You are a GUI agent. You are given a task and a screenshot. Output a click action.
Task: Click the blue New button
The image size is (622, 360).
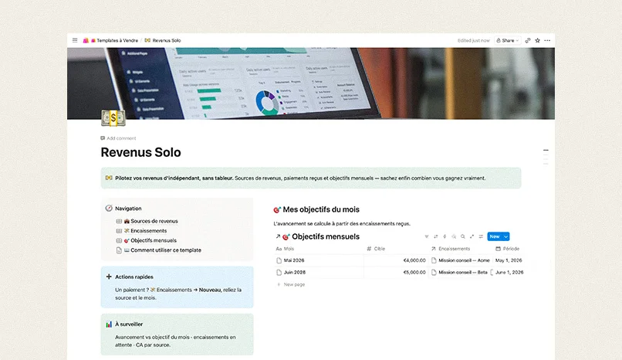[494, 236]
